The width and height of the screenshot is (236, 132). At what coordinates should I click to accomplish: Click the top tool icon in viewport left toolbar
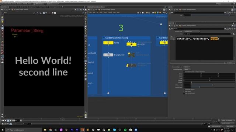[x=2, y=17]
